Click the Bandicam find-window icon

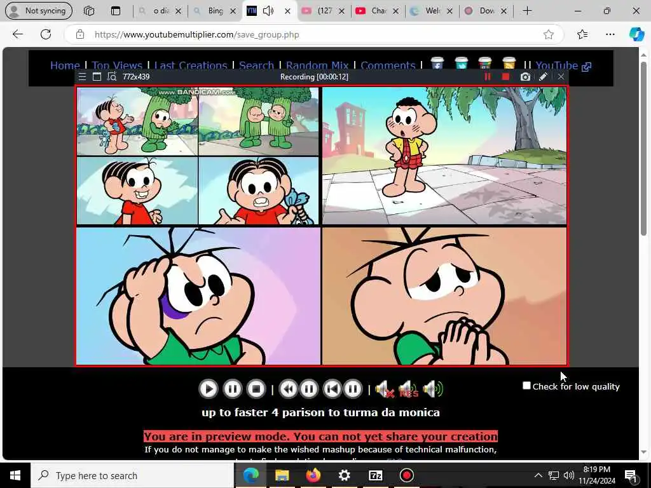pos(112,77)
